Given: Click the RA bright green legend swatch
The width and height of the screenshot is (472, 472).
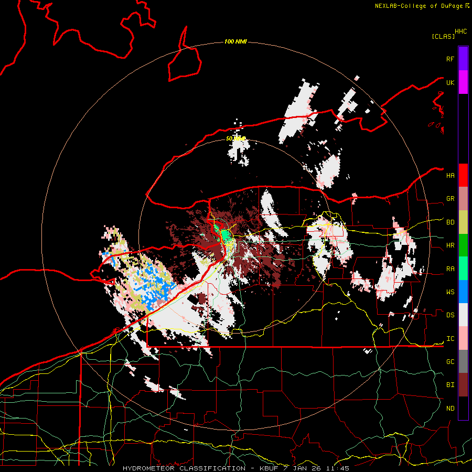Looking at the screenshot, I should coord(463,269).
